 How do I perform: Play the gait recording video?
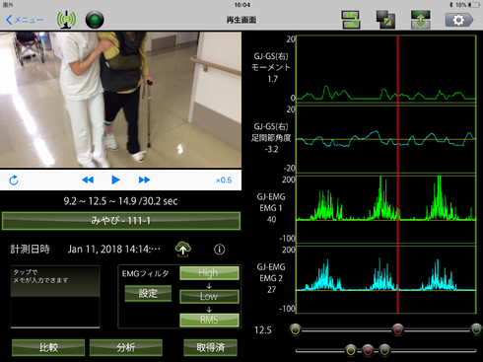[115, 180]
